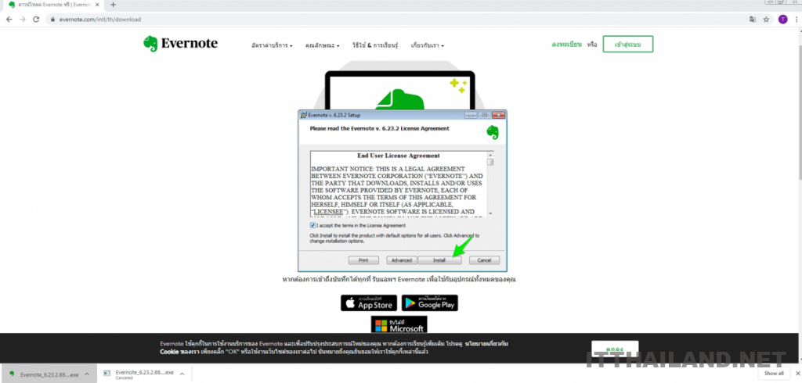Open first Evernote download item chevron
This screenshot has width=802, height=383.
tap(86, 374)
